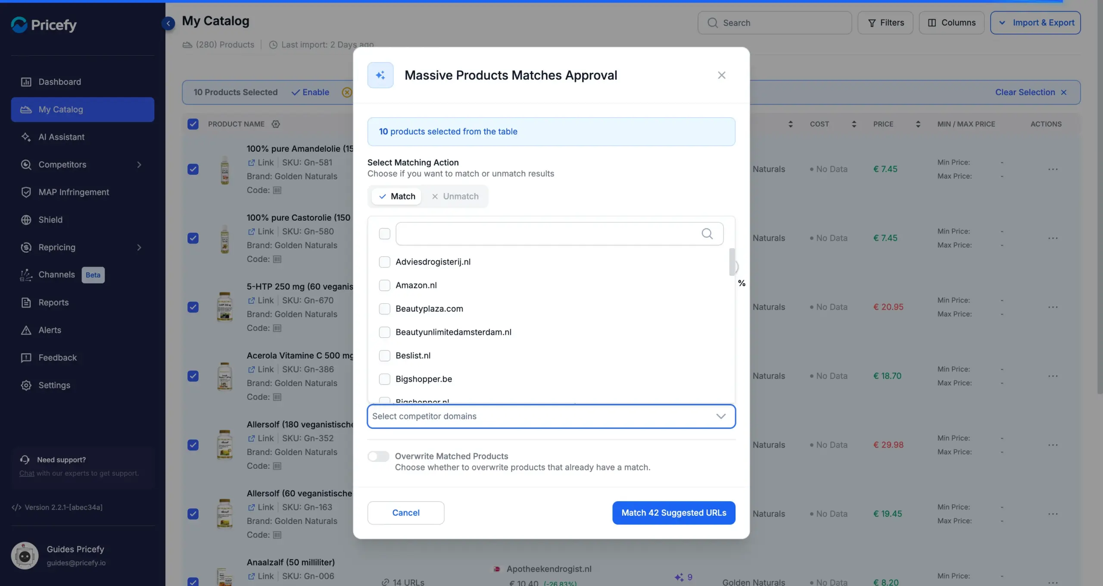
Task: Open actions menu for €18.70 row
Action: pos(1053,376)
